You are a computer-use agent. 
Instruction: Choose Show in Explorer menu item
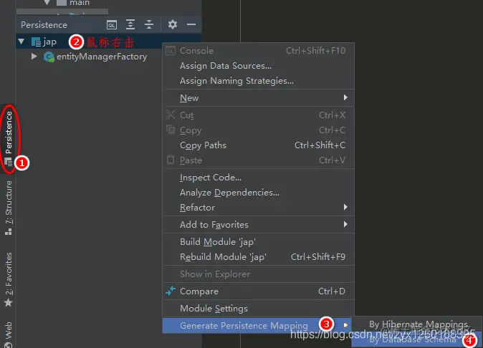259,274
